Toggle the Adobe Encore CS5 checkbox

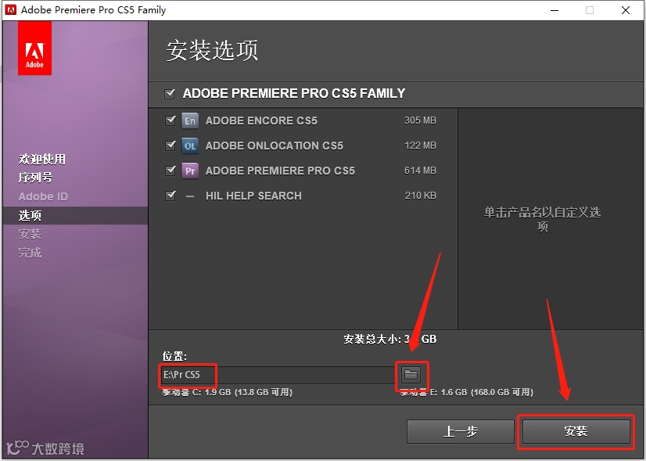click(170, 121)
